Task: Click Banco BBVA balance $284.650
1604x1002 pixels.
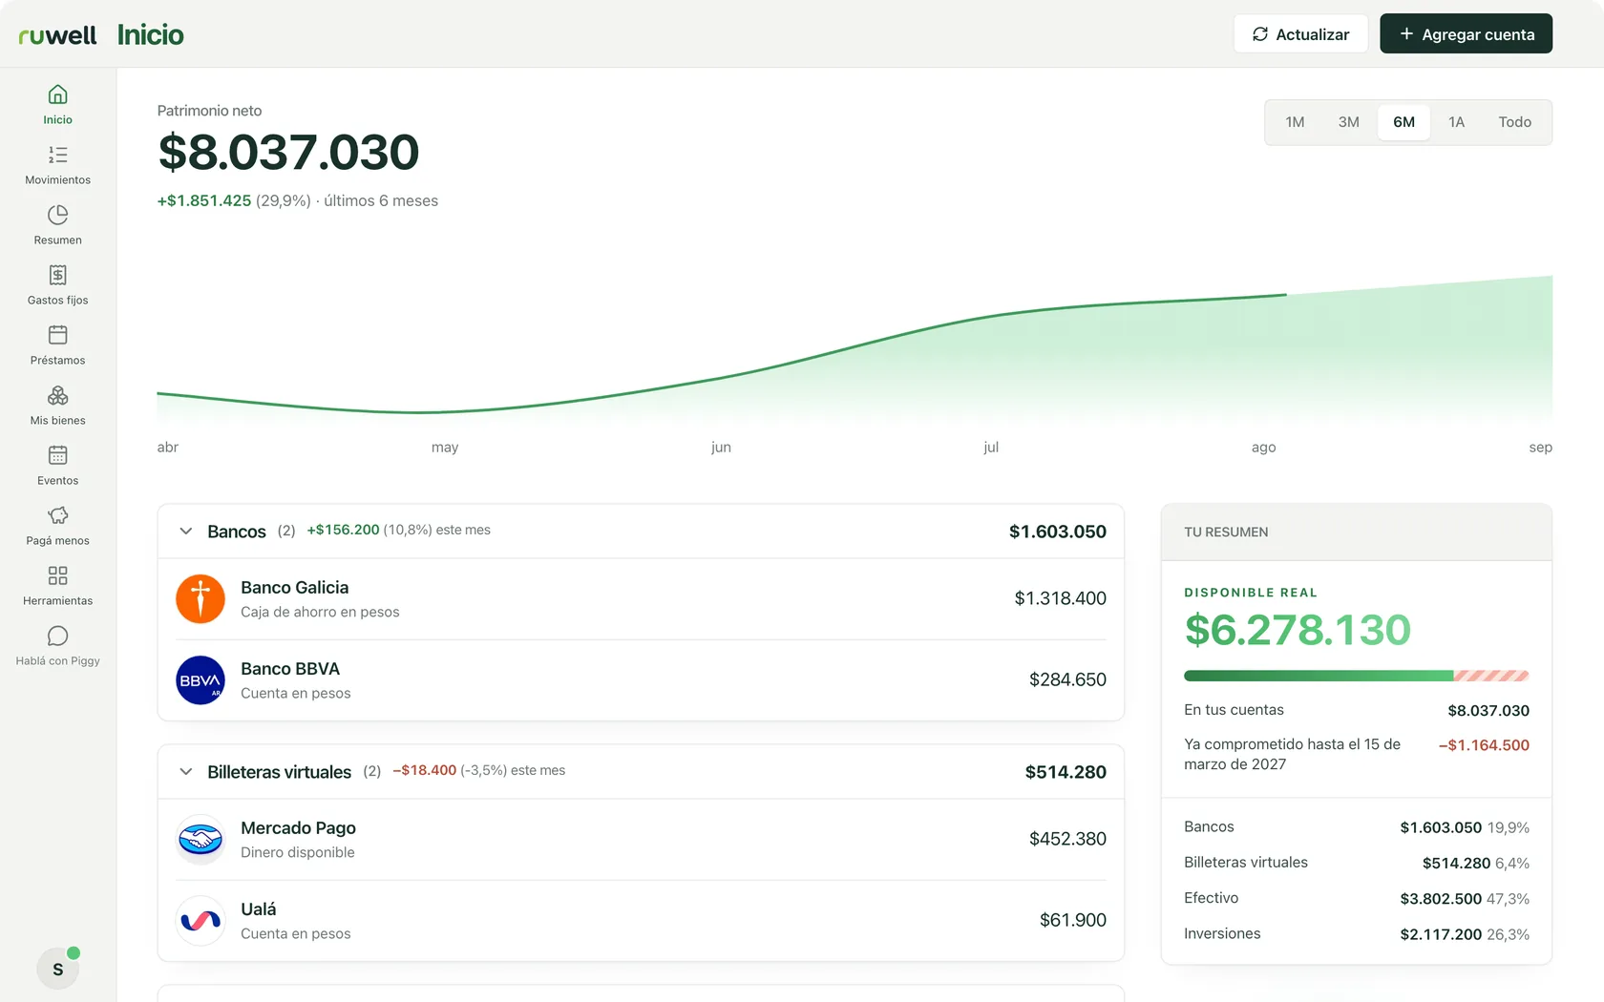Action: pos(1067,679)
